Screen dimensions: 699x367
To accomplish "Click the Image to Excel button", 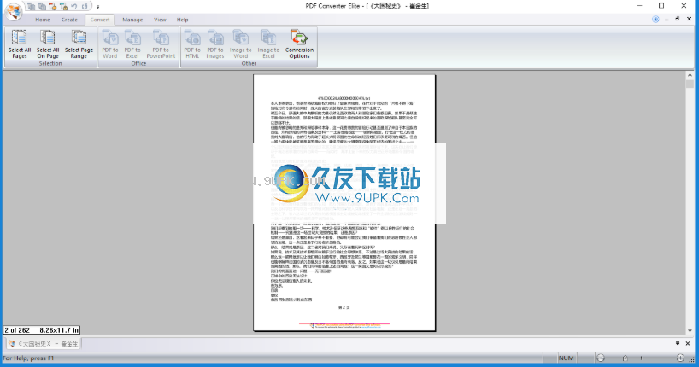I will [x=268, y=44].
